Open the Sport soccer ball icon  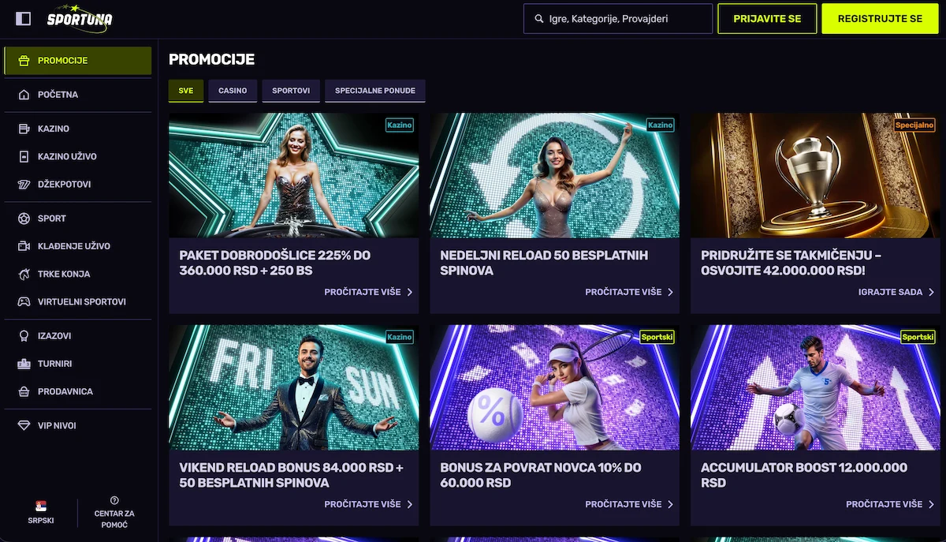tap(24, 218)
